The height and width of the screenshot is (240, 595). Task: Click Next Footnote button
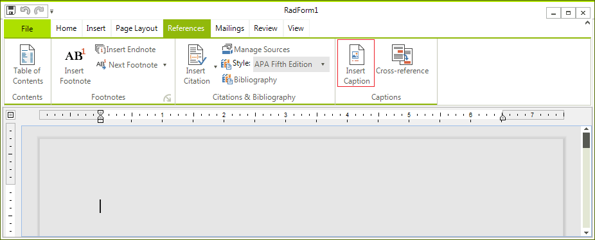[127, 65]
